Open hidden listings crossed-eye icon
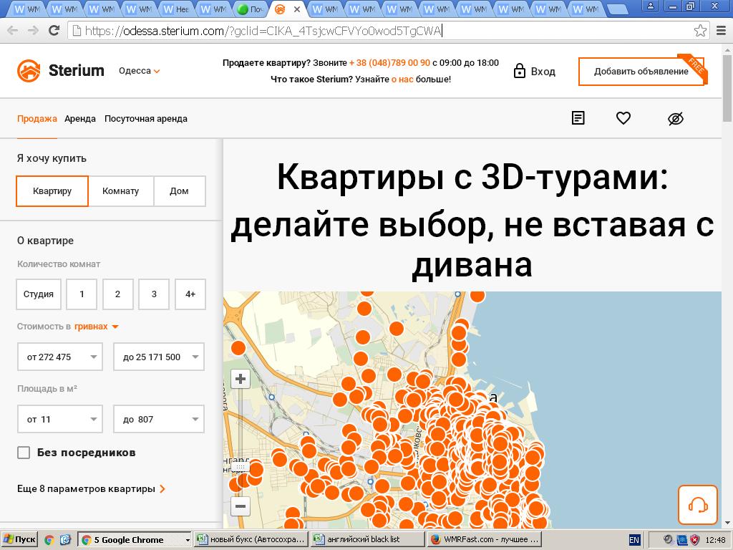Screen dimensions: 733x550 pyautogui.click(x=675, y=119)
